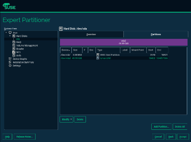The image size is (191, 142).
Task: Select the /dev/vda2 partition row
Action: 114,58
